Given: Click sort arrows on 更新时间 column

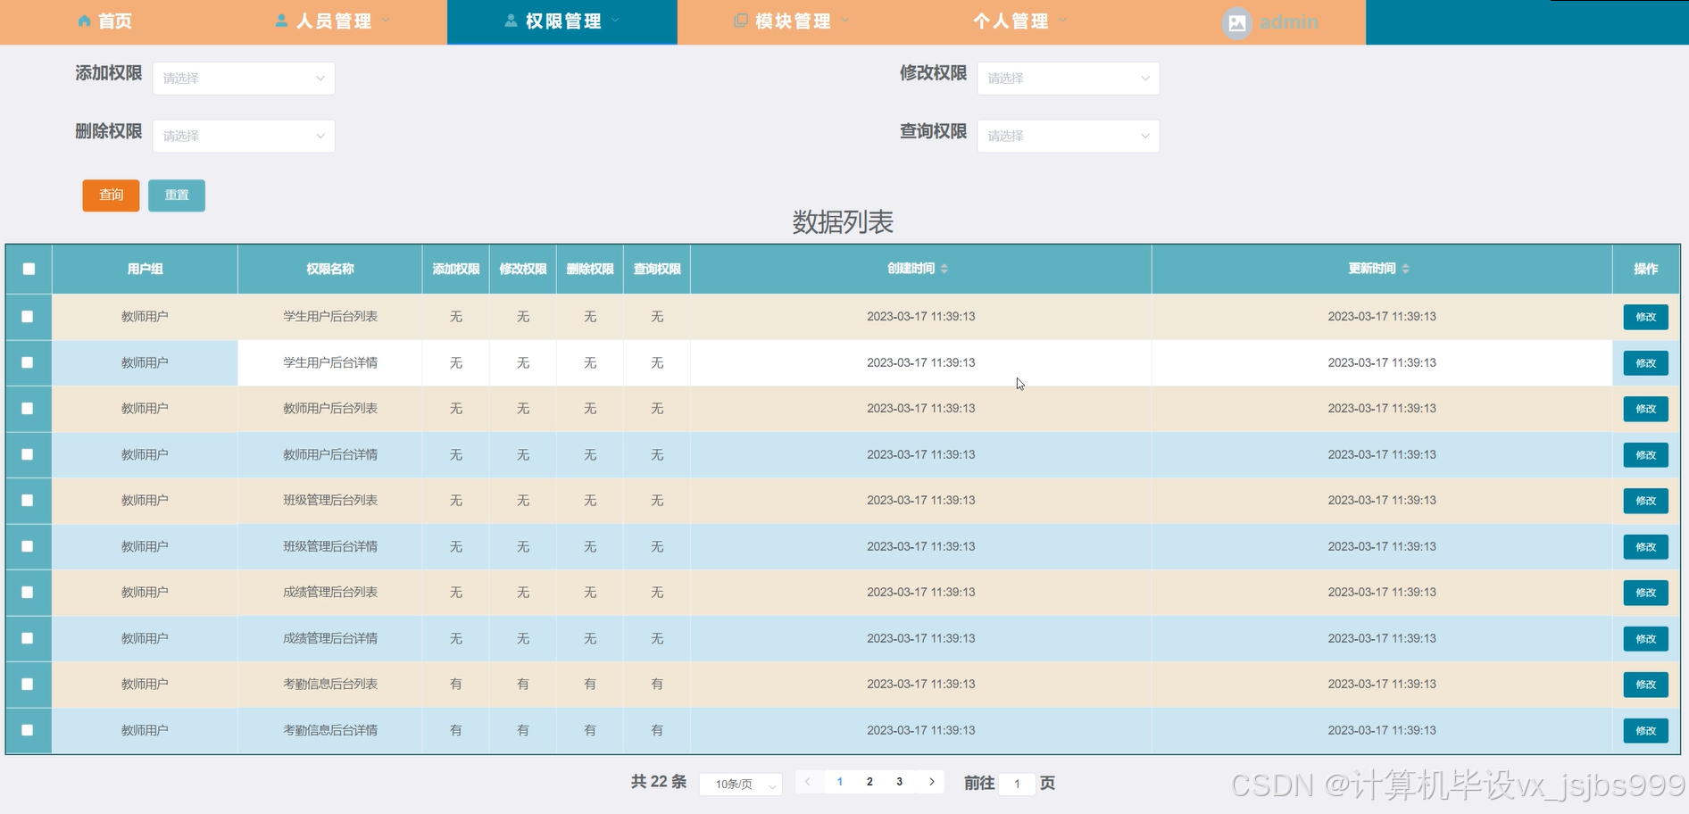Looking at the screenshot, I should click(x=1405, y=269).
